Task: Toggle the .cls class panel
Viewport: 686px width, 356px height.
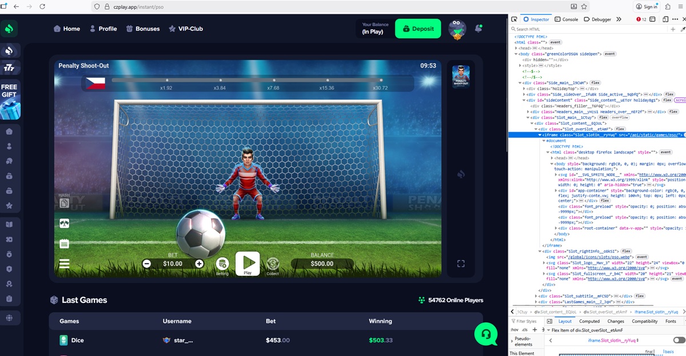Action: [x=524, y=330]
